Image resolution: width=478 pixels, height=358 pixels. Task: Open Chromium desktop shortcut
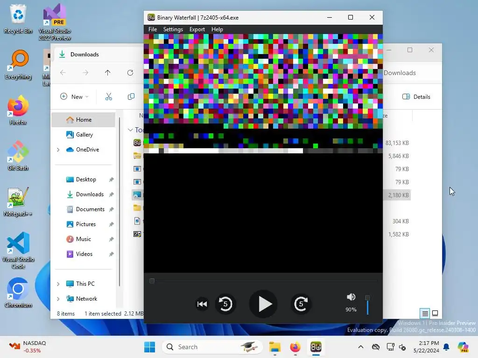(18, 293)
